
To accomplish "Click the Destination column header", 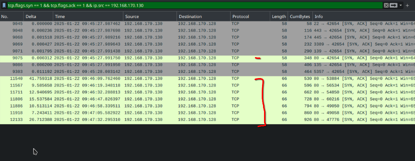I will [x=203, y=17].
